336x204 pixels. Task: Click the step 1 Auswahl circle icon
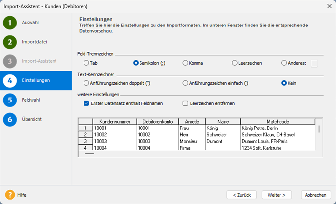(x=10, y=23)
